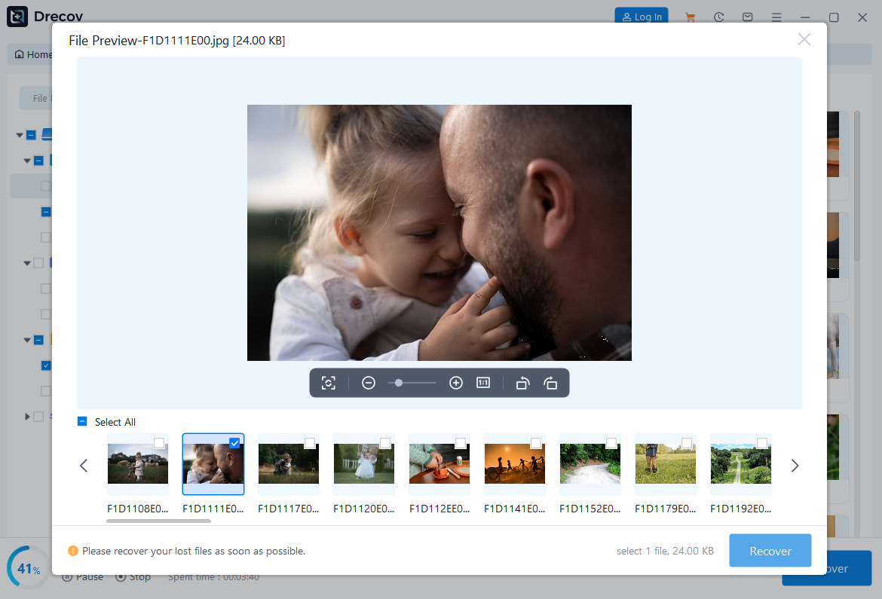Click the Recover button in preview dialog
The image size is (882, 599).
770,551
